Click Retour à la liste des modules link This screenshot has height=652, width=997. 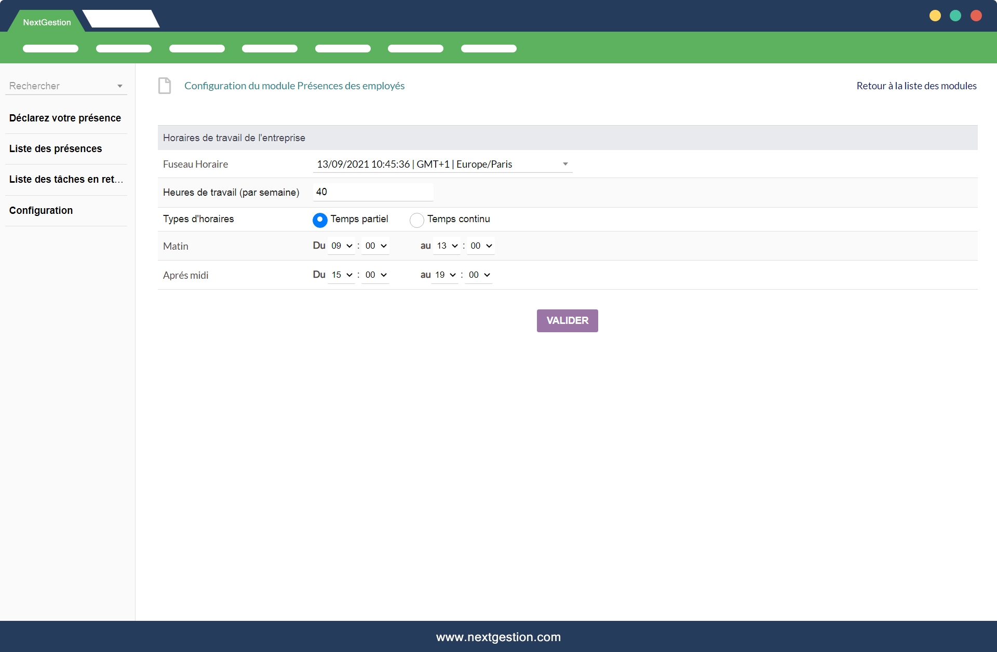tap(916, 86)
